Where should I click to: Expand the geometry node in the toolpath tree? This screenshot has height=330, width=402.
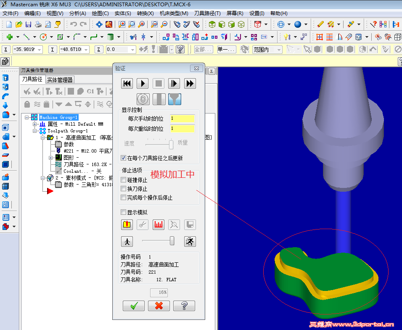[x=50, y=158]
